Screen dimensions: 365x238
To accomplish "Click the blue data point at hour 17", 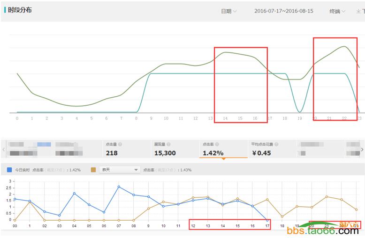I will pyautogui.click(x=267, y=220).
